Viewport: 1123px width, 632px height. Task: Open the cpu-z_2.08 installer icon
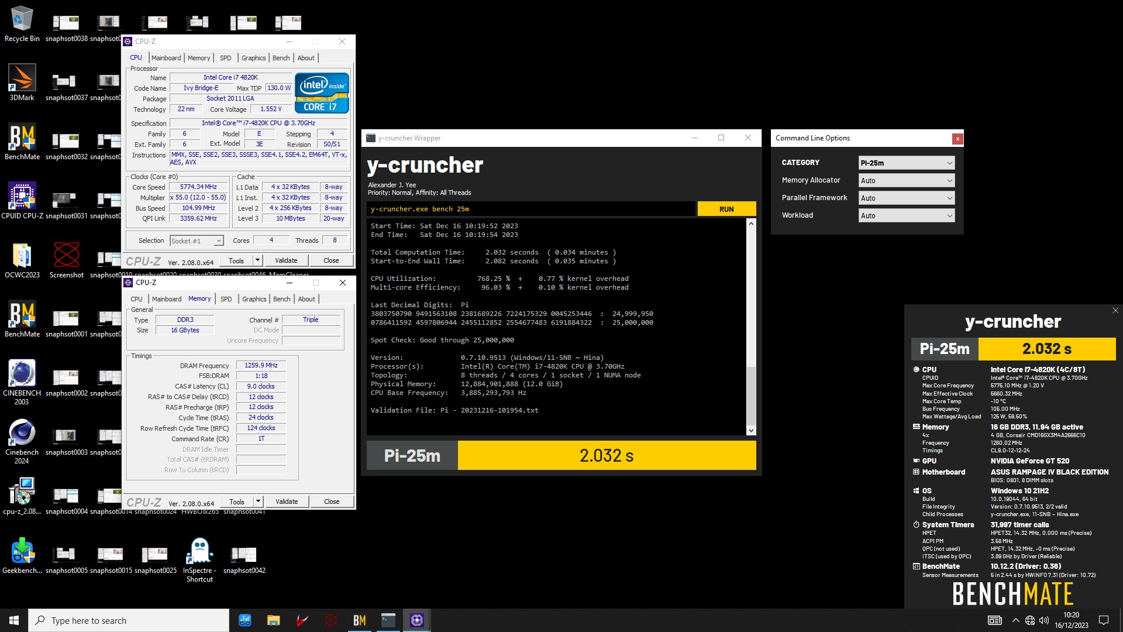tap(22, 496)
